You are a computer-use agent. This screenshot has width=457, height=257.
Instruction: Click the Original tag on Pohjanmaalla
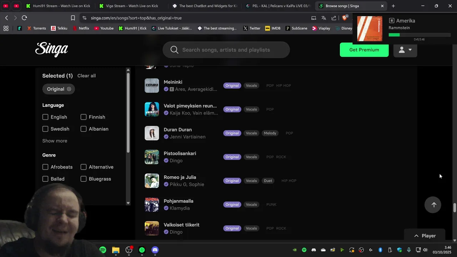(232, 205)
